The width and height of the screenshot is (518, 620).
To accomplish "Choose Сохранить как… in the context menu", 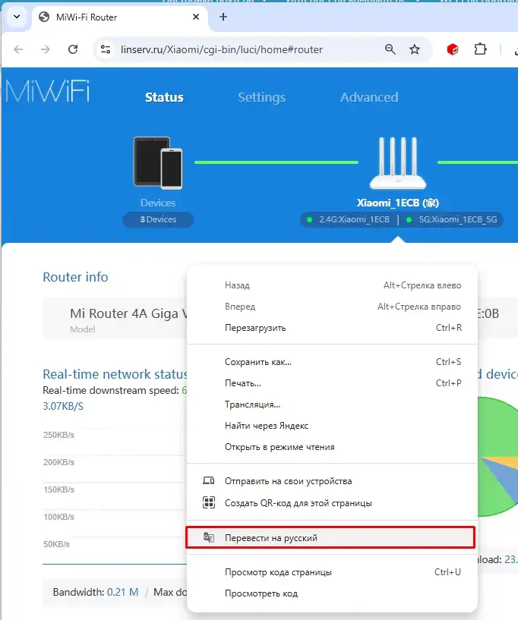I will coord(332,362).
